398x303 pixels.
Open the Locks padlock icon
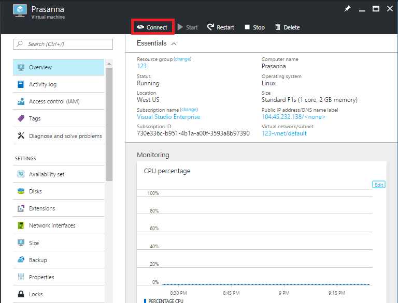(21, 294)
